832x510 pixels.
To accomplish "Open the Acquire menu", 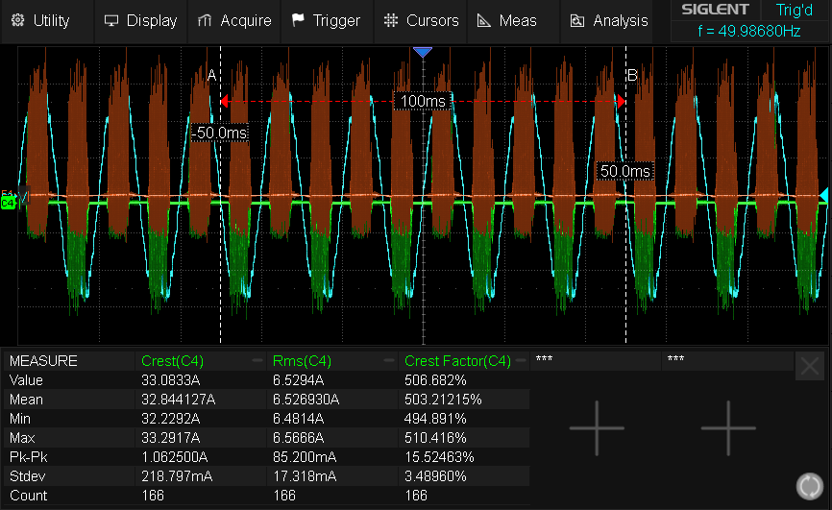I will click(234, 20).
